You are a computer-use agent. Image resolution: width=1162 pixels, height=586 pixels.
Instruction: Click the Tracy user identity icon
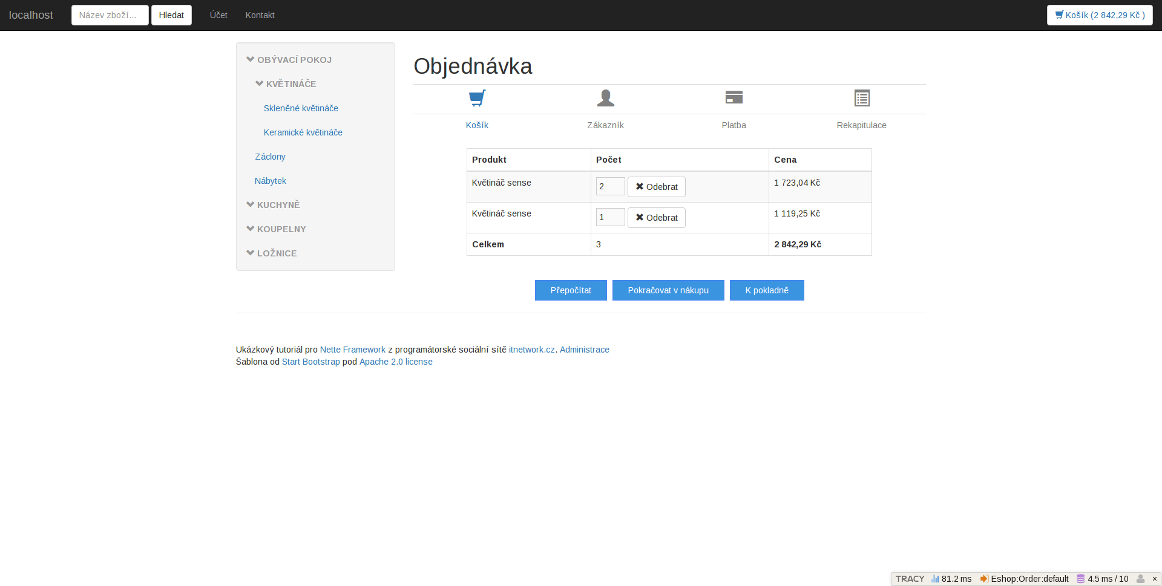(1140, 579)
